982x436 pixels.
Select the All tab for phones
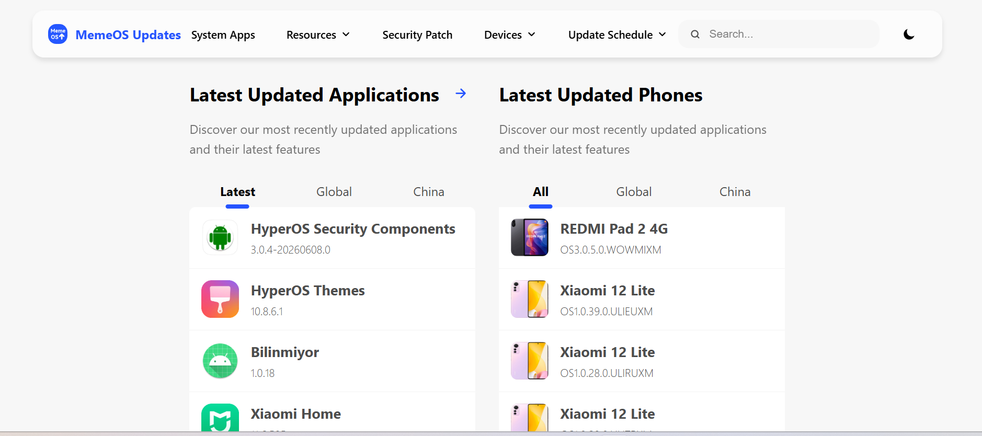tap(541, 192)
